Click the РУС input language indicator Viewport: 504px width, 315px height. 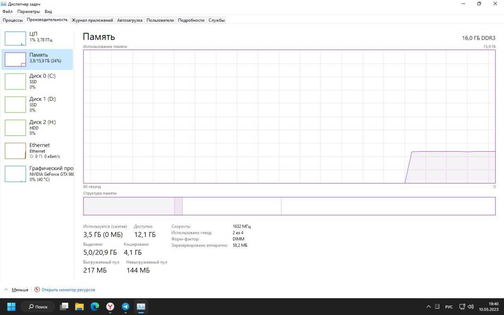tap(449, 307)
